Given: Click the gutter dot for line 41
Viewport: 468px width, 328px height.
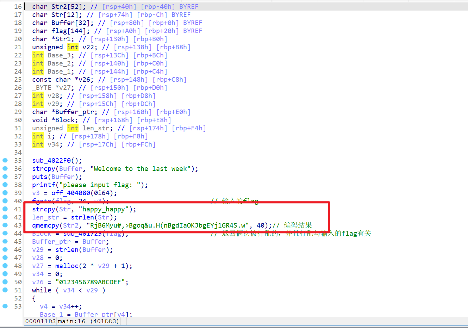Looking at the screenshot, I should click(5, 209).
